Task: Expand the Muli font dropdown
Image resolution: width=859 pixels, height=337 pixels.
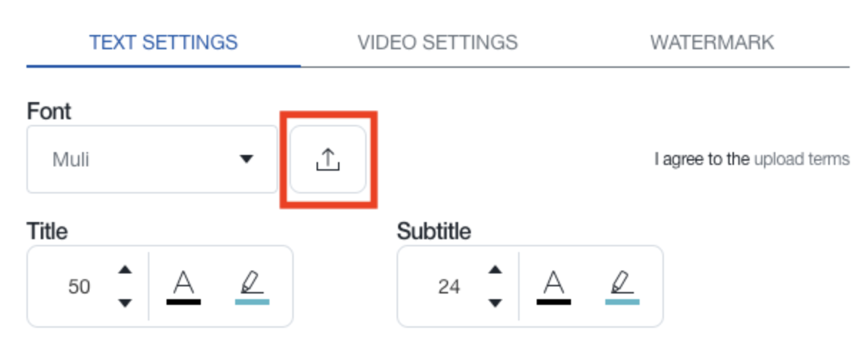Action: point(152,159)
